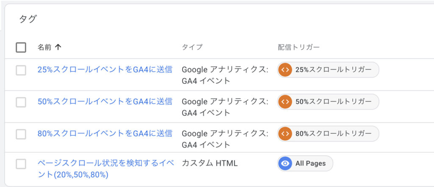Open the 50%スクロールイベントをGA4に送信 tag

pos(105,102)
